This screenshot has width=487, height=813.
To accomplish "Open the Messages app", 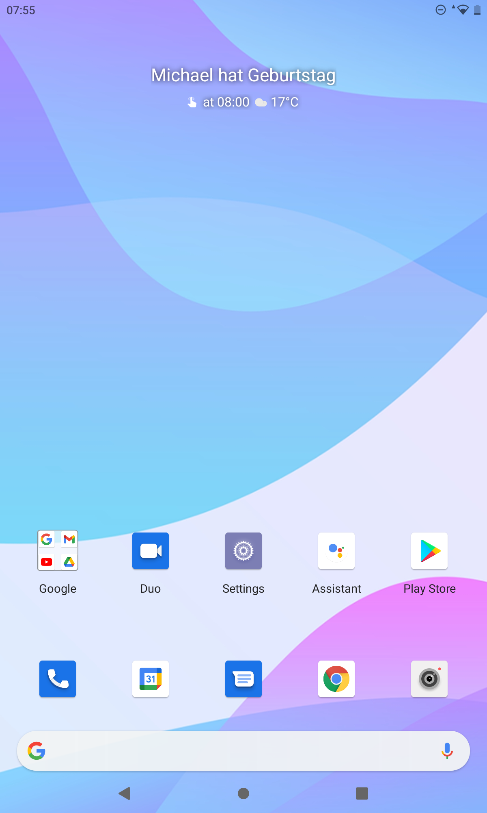I will 243,679.
